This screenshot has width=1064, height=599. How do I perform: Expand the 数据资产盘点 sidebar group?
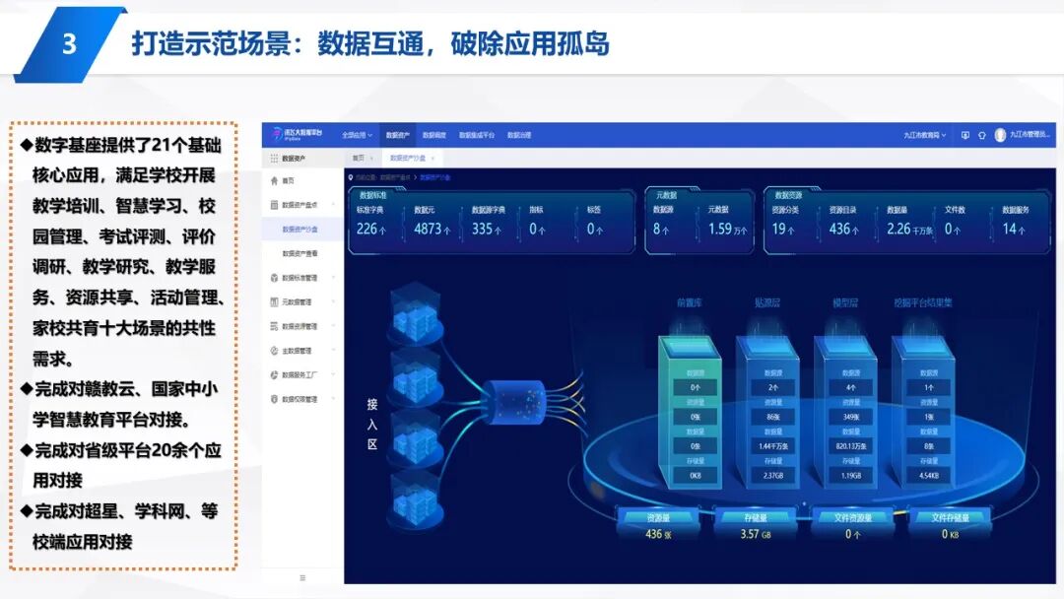pos(299,205)
